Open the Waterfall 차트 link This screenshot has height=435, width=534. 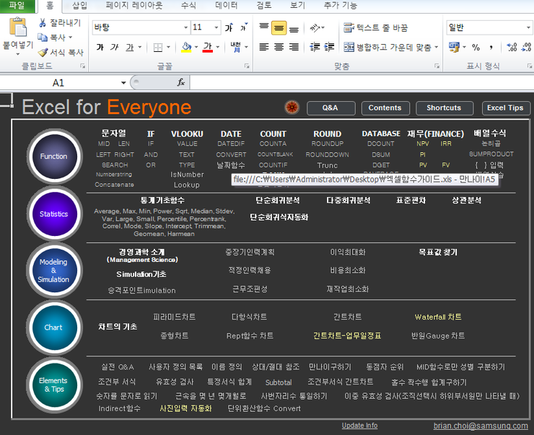[438, 317]
